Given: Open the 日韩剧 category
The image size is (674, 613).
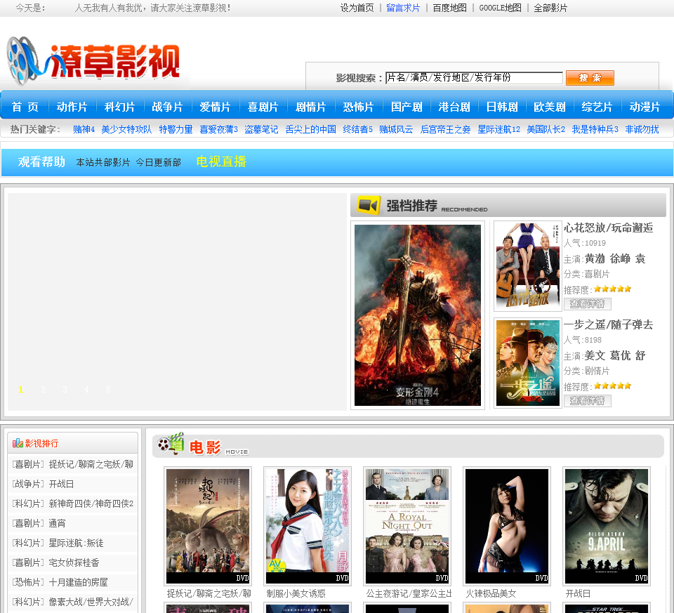Looking at the screenshot, I should pyautogui.click(x=501, y=107).
